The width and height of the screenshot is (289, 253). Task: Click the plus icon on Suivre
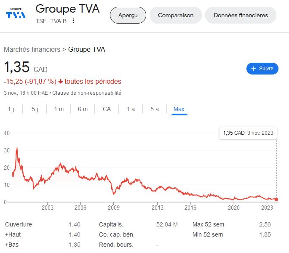point(254,69)
